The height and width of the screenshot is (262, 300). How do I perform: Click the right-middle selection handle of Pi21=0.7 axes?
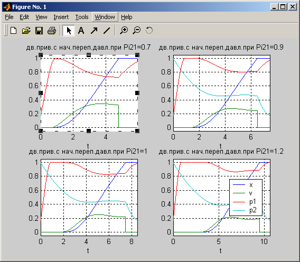137,93
